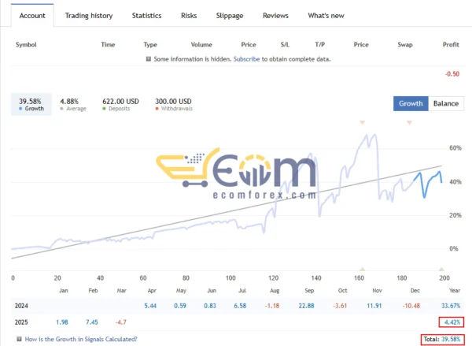
Task: Select the 39.58% Growth indicator
Action: [x=31, y=104]
